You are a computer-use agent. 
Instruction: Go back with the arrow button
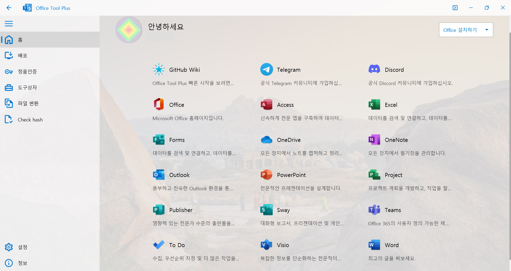click(9, 8)
